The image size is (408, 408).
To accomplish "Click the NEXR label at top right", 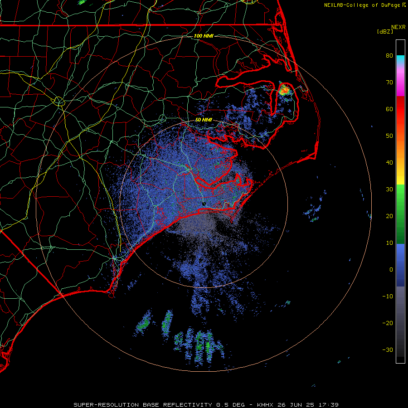I will (x=398, y=27).
